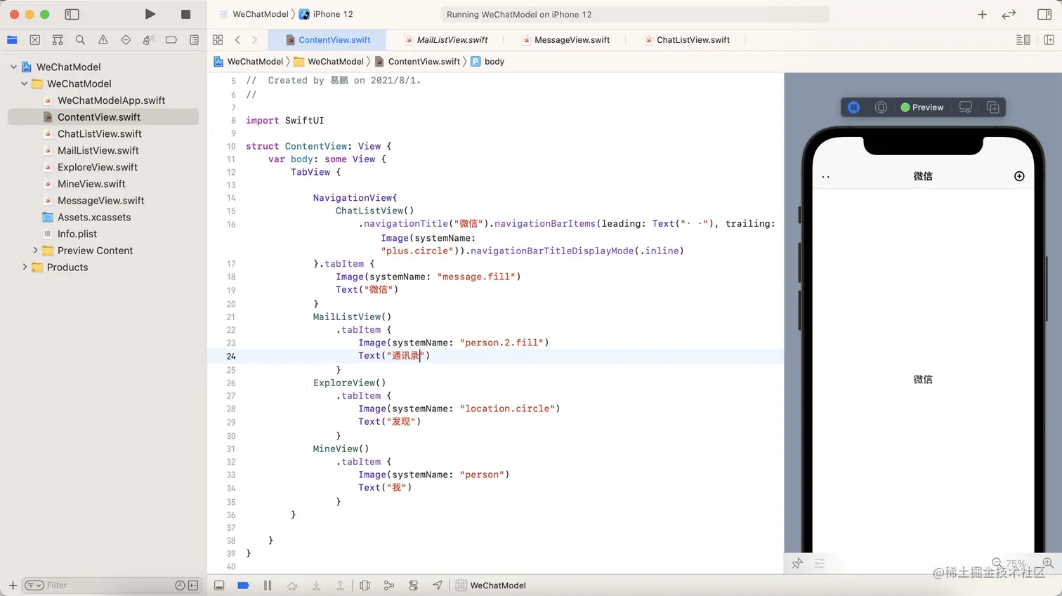Hide the debug area

(x=219, y=585)
